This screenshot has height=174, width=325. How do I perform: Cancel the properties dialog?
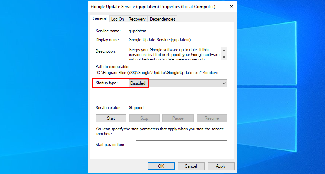click(191, 166)
